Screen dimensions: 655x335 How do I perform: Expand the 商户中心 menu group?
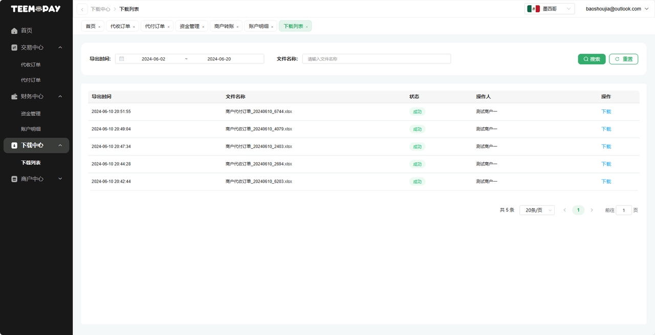(x=60, y=180)
